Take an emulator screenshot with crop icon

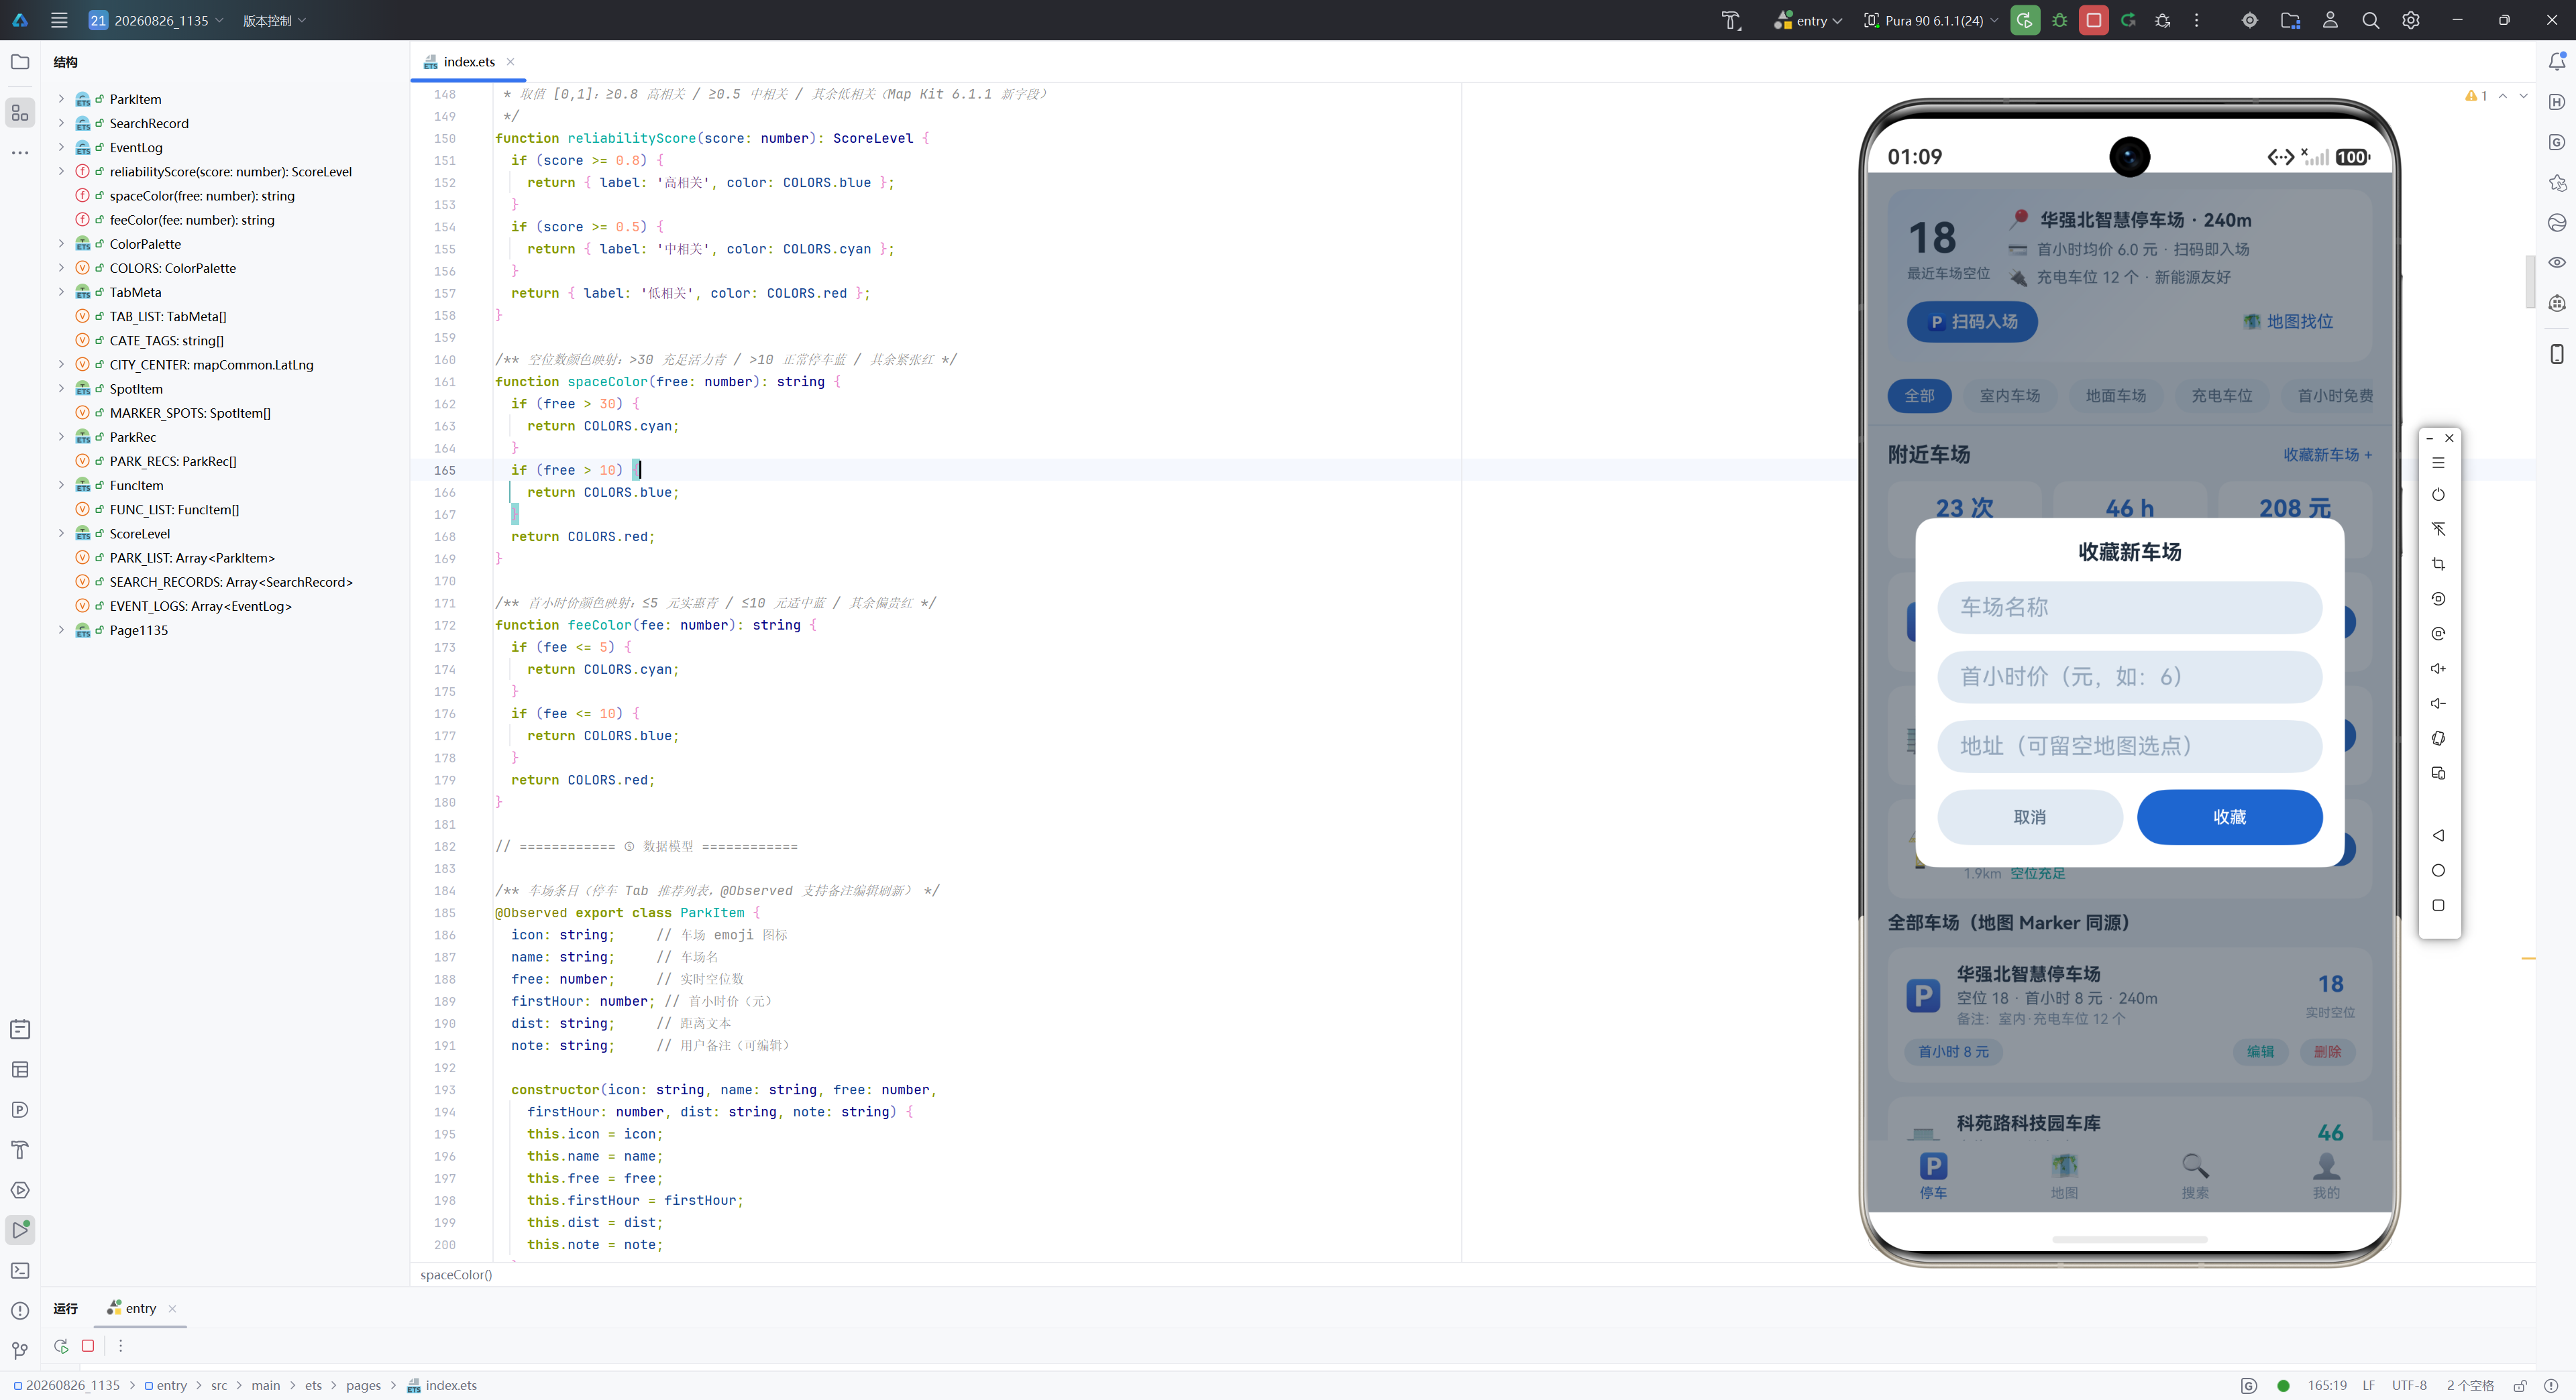click(2438, 564)
